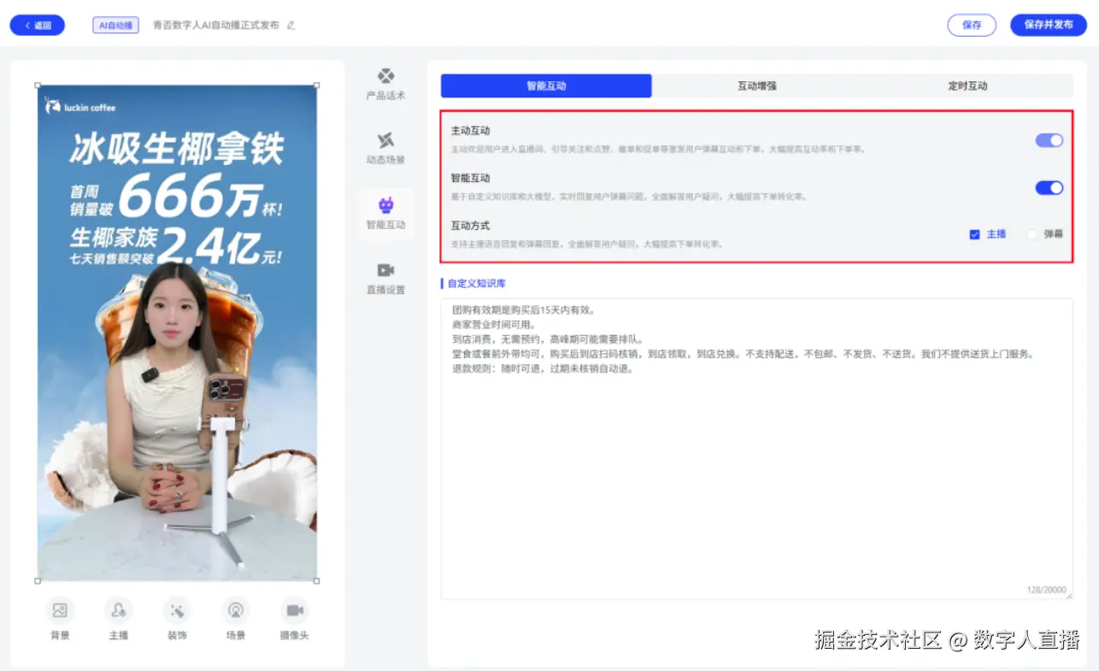Open the 动态场景 sidebar icon

(385, 148)
